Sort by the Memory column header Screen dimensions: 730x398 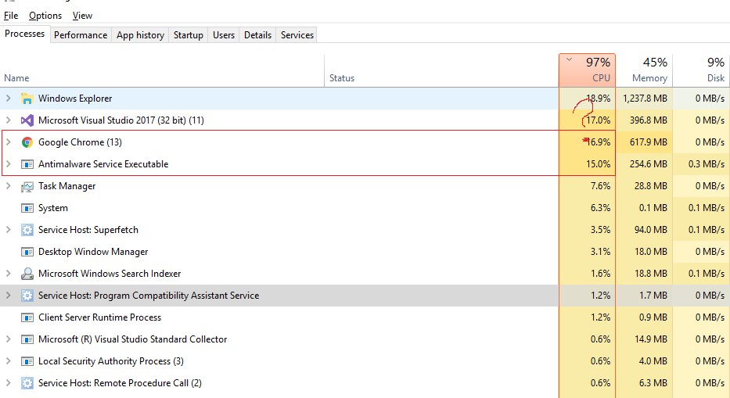[x=644, y=70]
